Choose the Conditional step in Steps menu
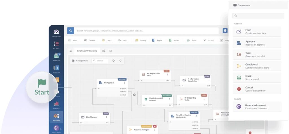This screenshot has width=289, height=134. (x=257, y=66)
